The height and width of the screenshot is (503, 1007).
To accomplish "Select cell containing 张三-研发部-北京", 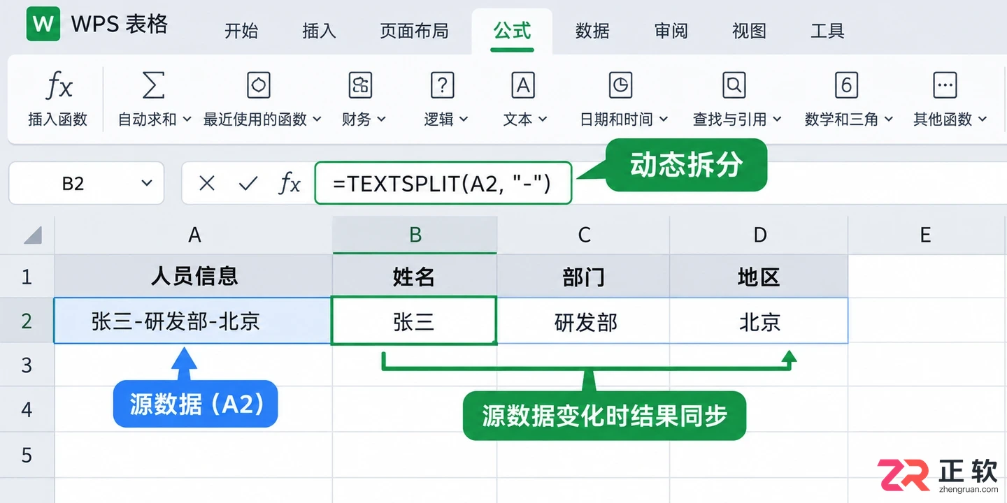I will coord(193,321).
